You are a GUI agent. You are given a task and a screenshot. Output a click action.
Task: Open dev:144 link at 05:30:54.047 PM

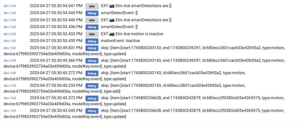[10, 6]
